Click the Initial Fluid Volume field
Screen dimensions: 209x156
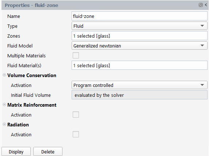[x=140, y=95]
